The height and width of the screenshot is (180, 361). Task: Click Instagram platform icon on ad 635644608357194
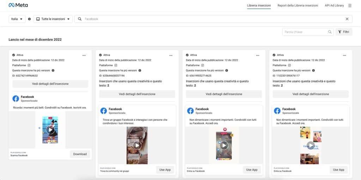point(116,65)
